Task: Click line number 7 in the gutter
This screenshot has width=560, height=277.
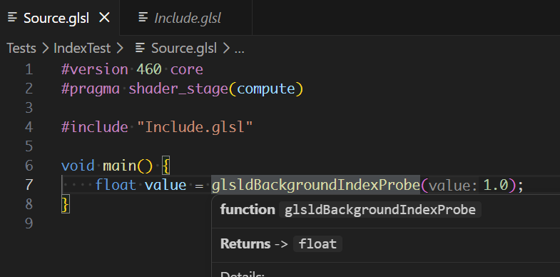Action: tap(29, 185)
